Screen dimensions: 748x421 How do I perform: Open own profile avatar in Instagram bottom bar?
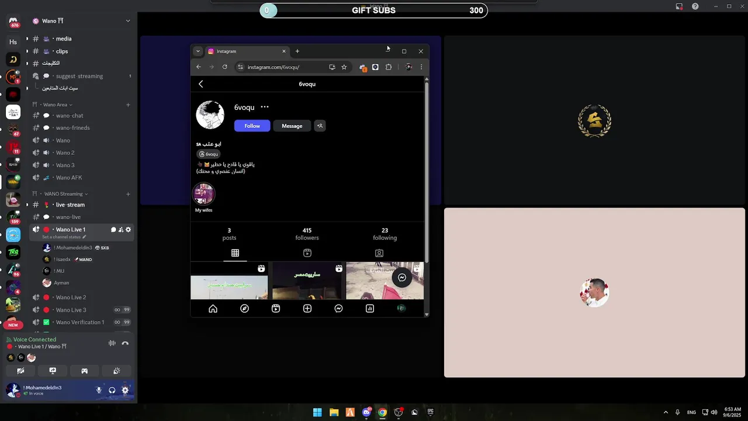pyautogui.click(x=401, y=308)
